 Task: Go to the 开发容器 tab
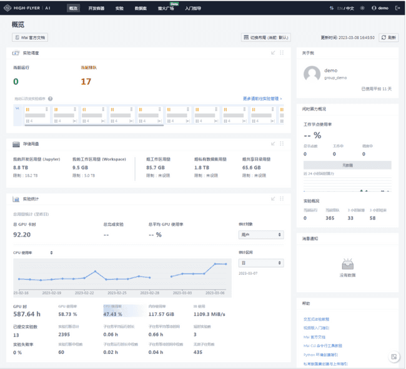97,8
